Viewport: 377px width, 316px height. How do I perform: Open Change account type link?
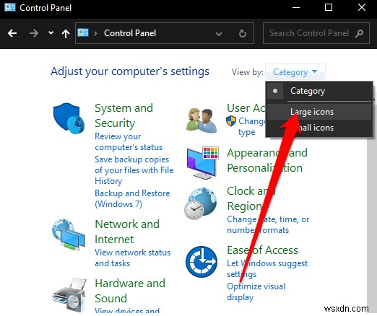tap(251, 126)
